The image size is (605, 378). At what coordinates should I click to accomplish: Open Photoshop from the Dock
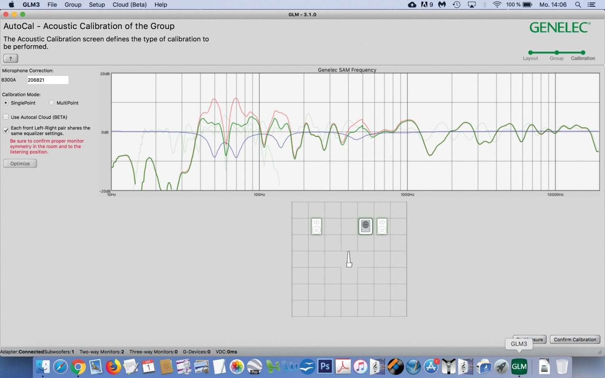[325, 366]
